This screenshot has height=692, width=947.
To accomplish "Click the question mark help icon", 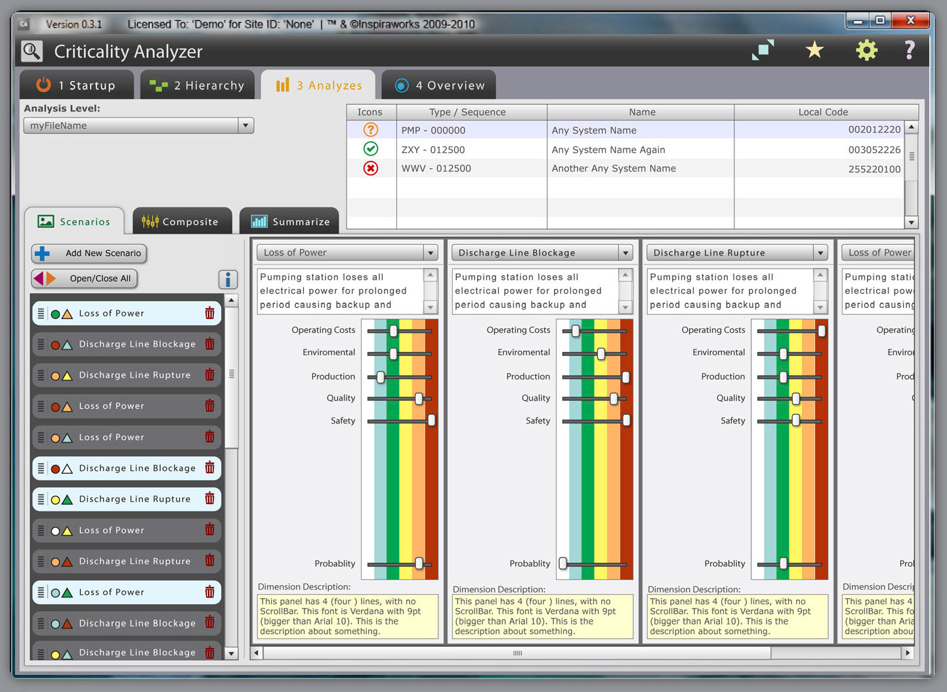I will pyautogui.click(x=910, y=50).
